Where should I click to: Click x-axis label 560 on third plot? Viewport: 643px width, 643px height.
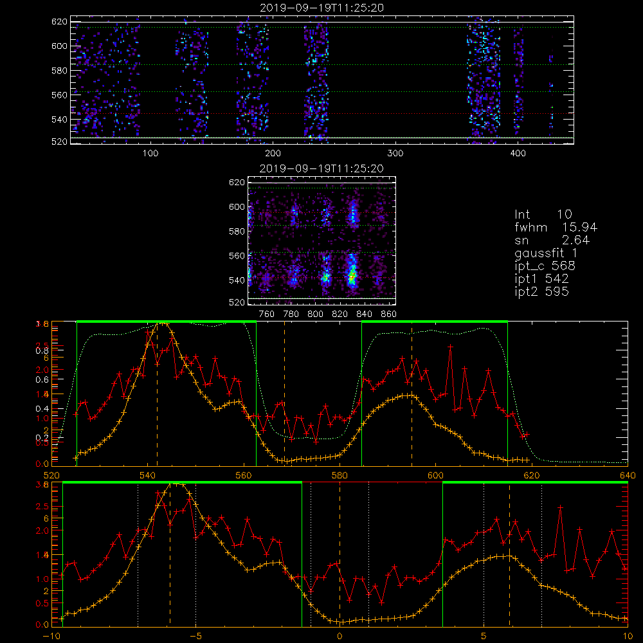[x=244, y=475]
